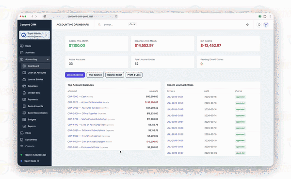Open browser extensions puzzle icon
Image resolution: width=291 pixels, height=179 pixels.
tap(265, 16)
